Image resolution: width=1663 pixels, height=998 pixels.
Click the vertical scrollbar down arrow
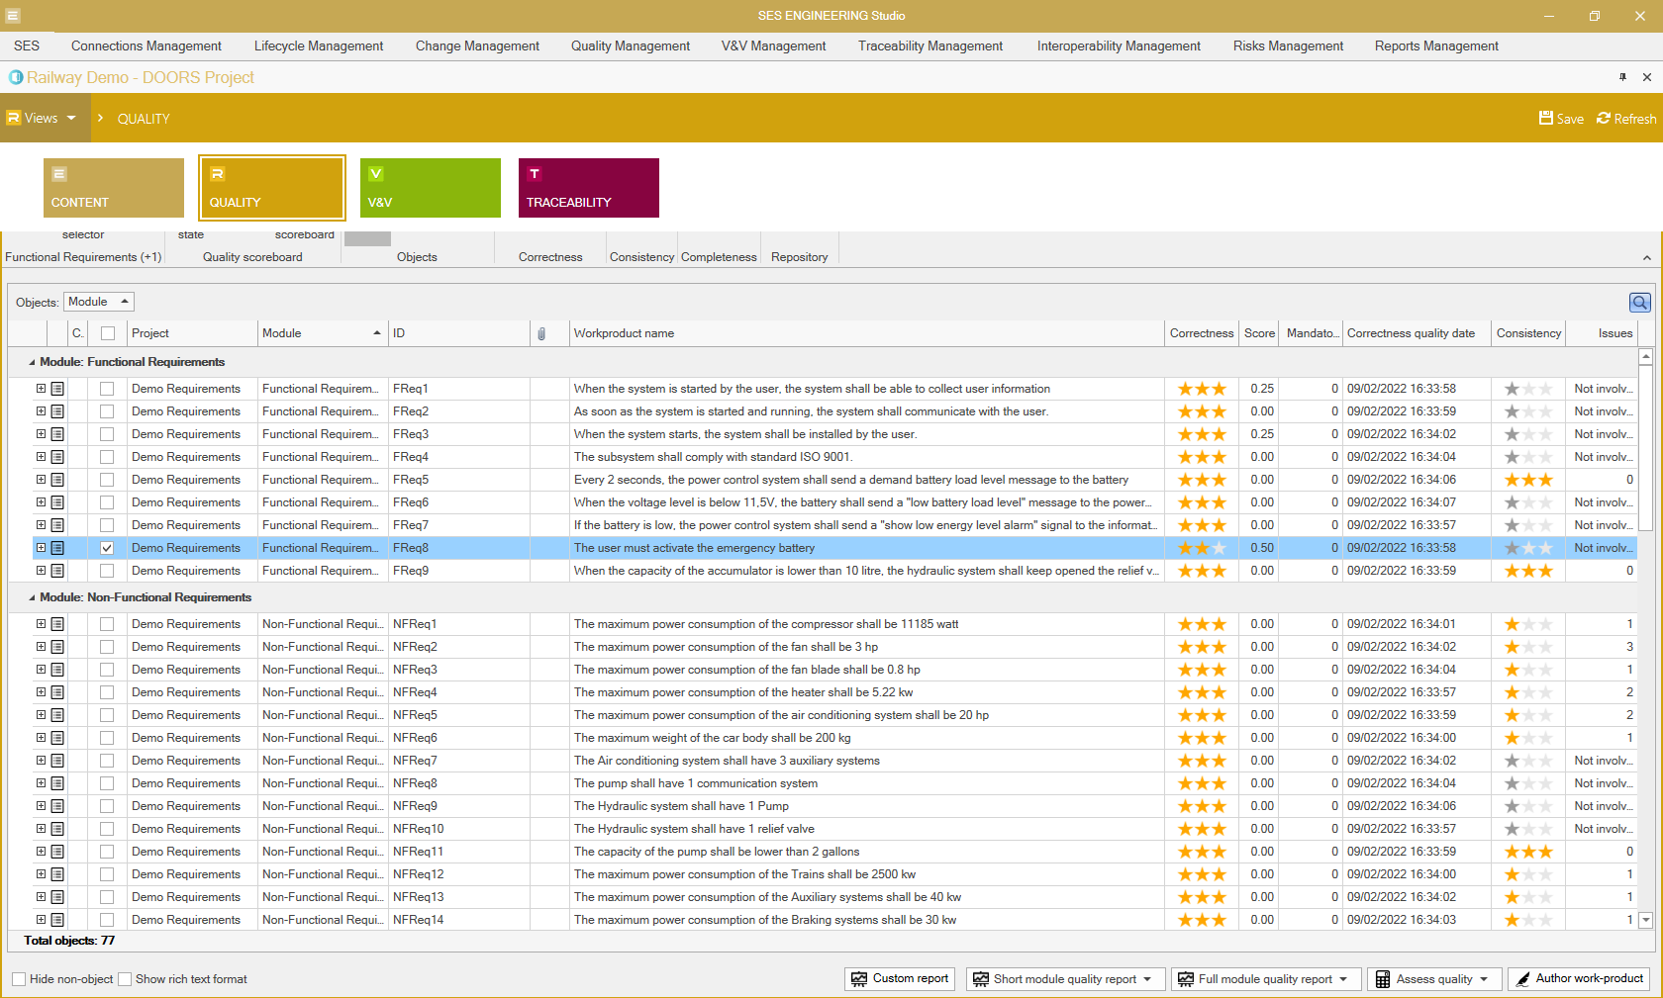[1646, 920]
